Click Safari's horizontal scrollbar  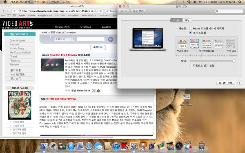pos(57,137)
